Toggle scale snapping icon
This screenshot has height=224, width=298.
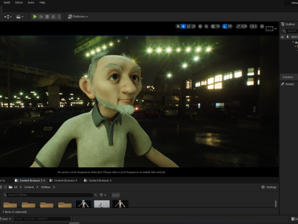[x=238, y=26]
